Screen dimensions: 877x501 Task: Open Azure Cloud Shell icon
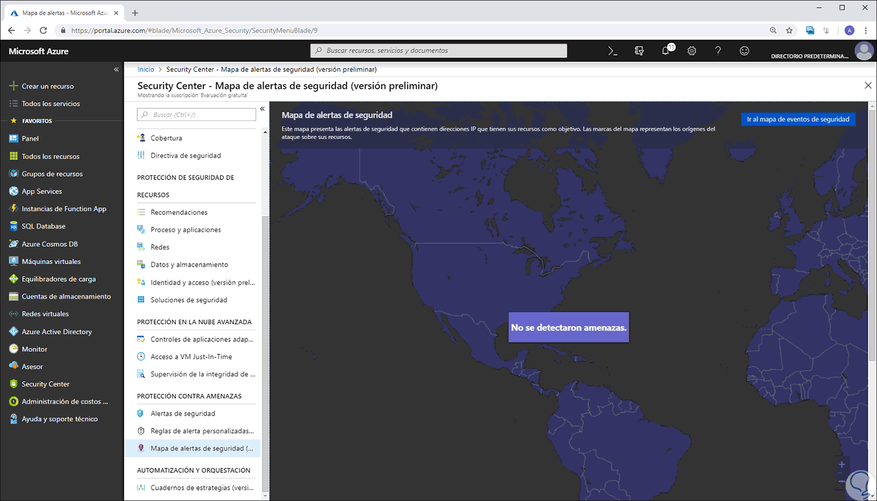click(612, 51)
